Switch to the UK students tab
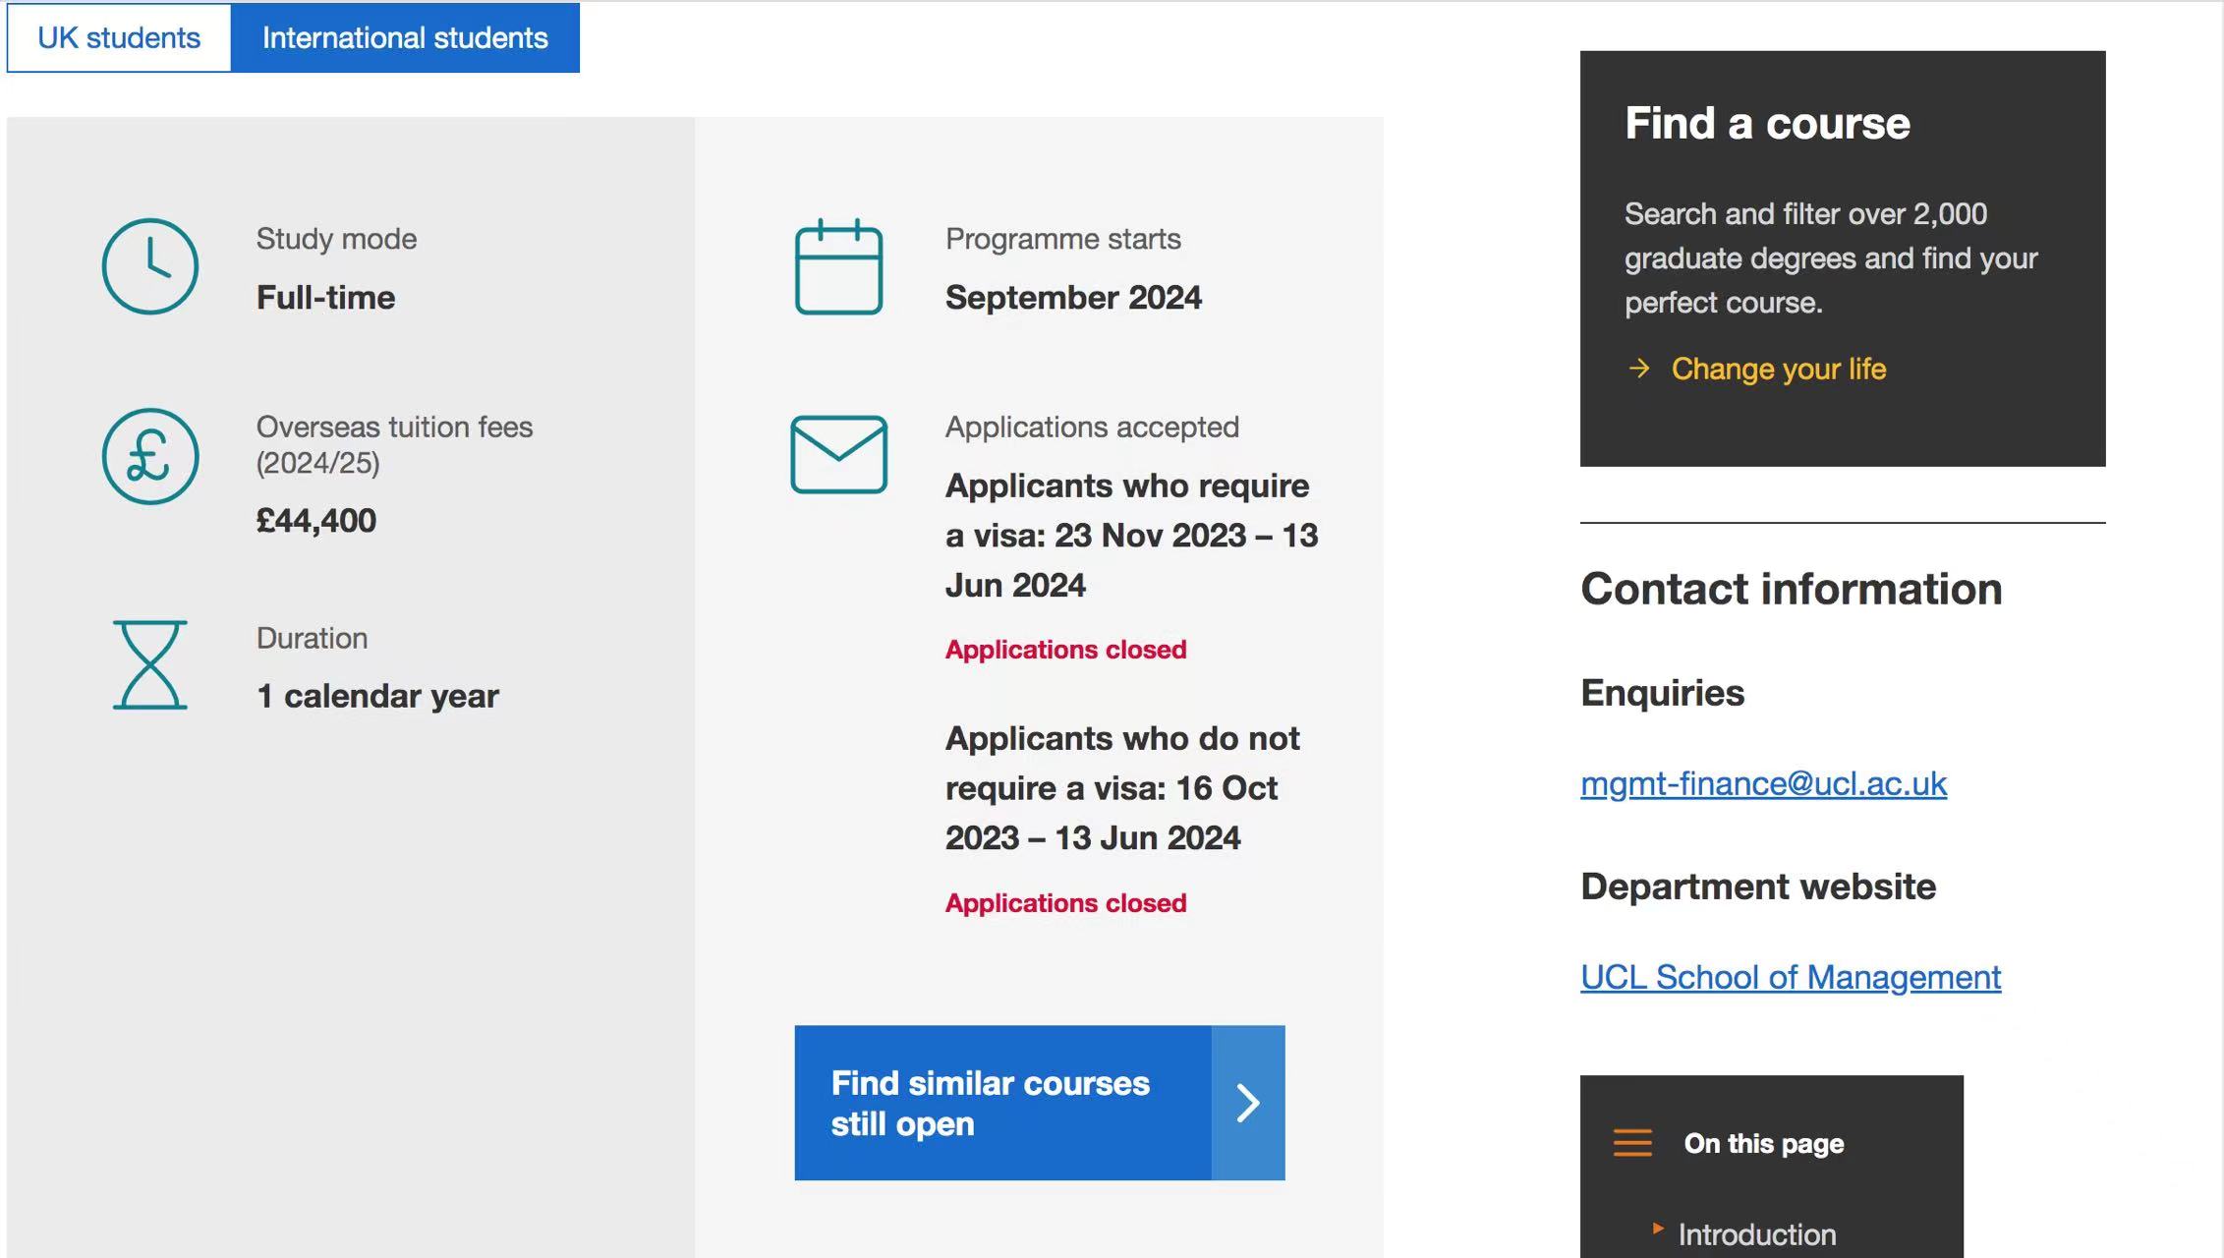2224x1258 pixels. pyautogui.click(x=119, y=38)
